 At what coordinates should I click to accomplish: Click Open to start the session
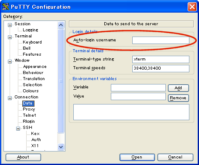click(137, 157)
